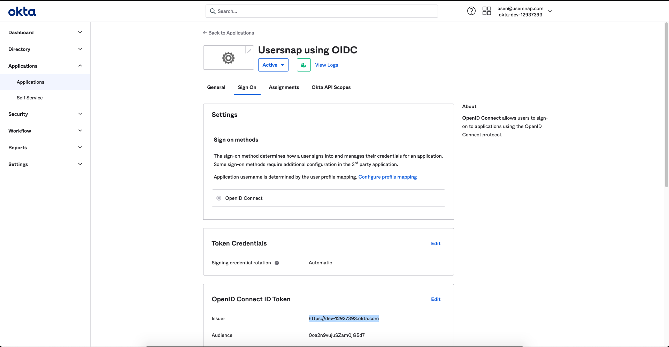Click the About heading in right panel

pos(469,106)
